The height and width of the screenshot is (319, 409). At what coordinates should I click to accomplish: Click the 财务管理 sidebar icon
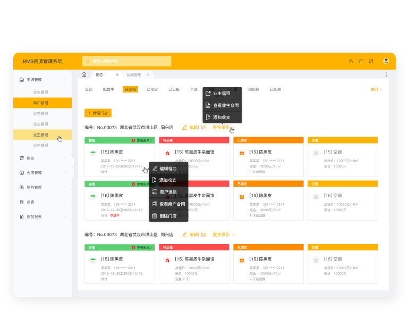[x=22, y=187]
